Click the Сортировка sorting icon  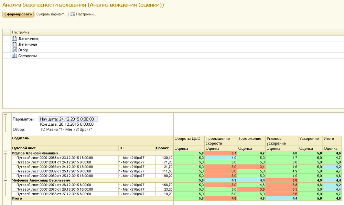14,56
